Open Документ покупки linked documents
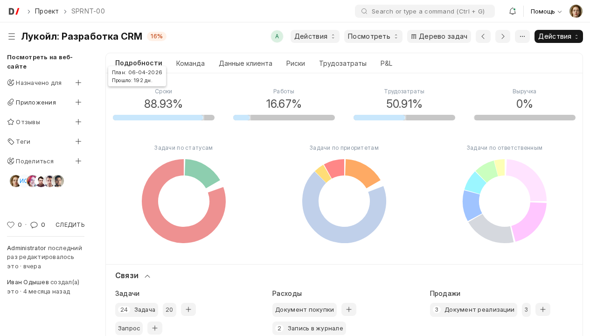This screenshot has width=597, height=336. (305, 309)
